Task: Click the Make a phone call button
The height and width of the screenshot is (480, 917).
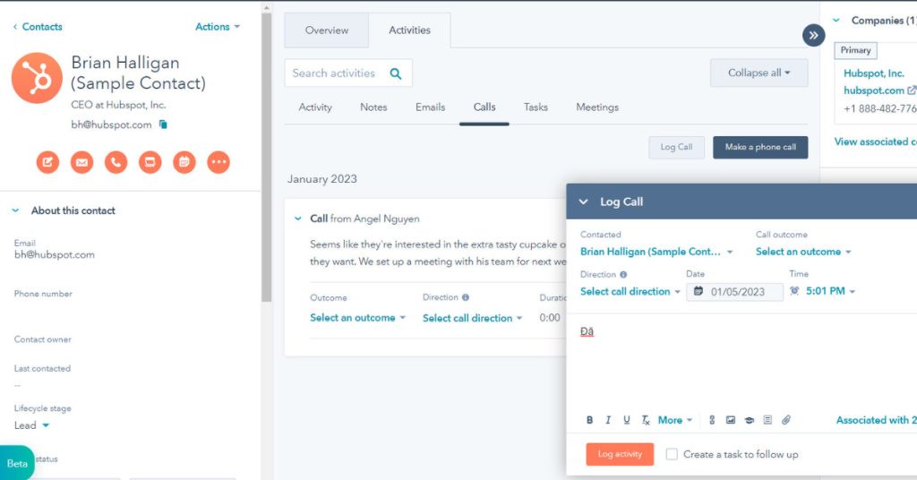Action: click(x=760, y=147)
